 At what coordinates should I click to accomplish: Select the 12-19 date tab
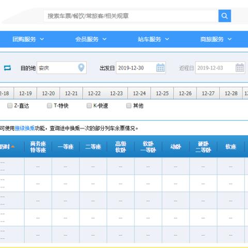(25, 93)
